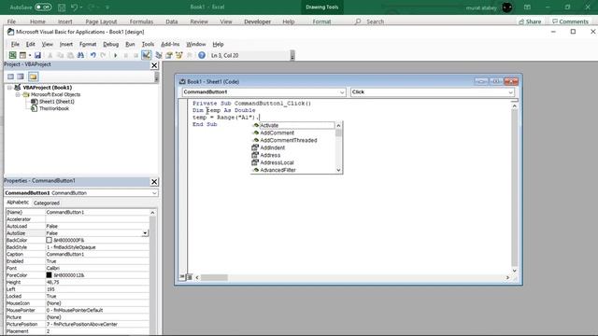Click the Redo toolbar icon in VBA editor
The height and width of the screenshot is (336, 598).
point(103,55)
